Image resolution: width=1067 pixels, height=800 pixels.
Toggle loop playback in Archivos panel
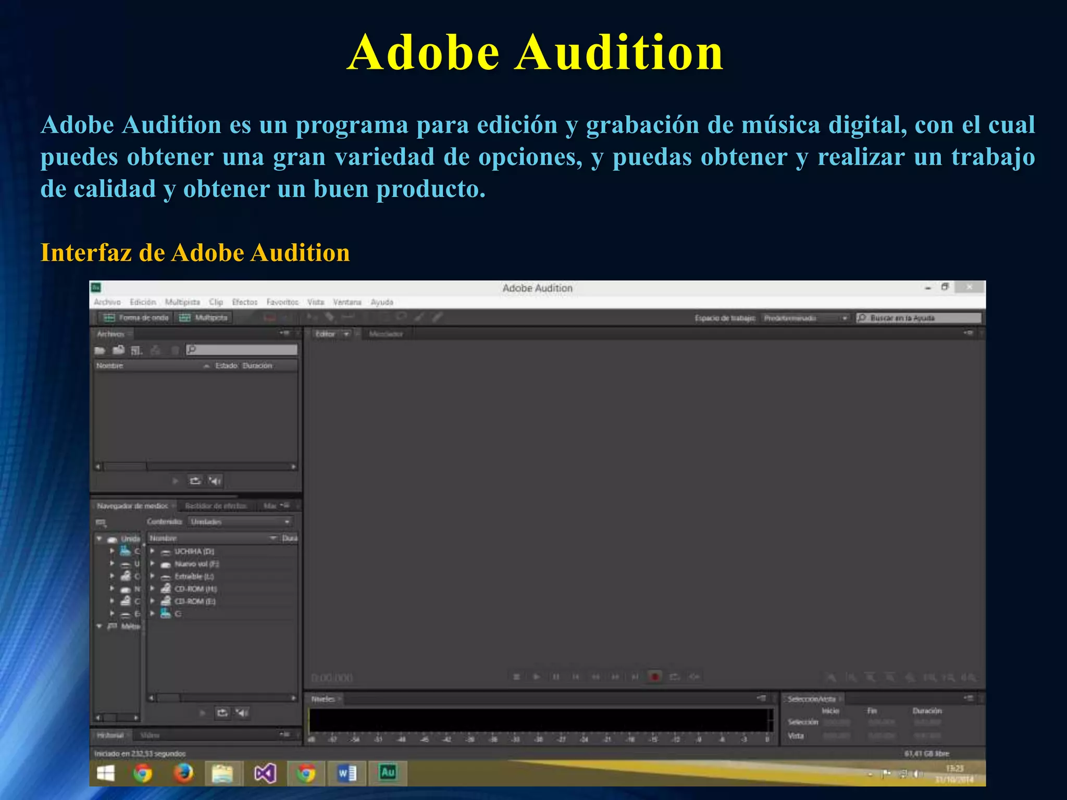point(195,481)
